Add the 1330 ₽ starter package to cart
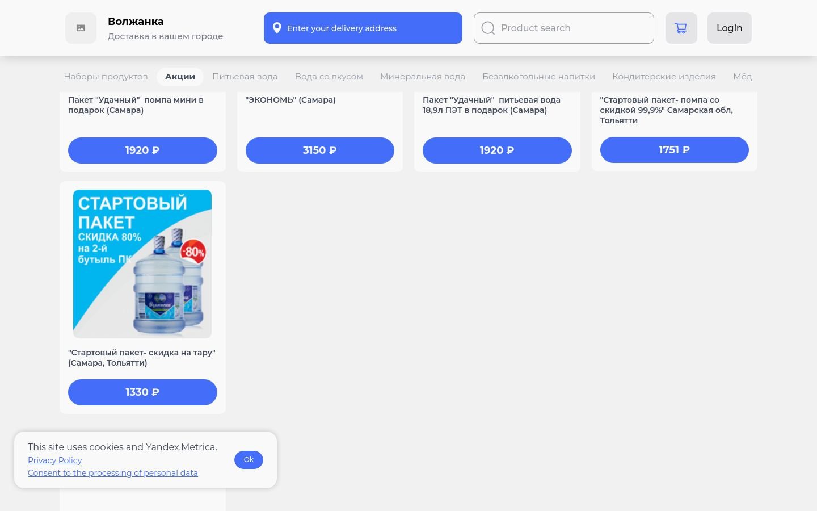 pos(142,392)
